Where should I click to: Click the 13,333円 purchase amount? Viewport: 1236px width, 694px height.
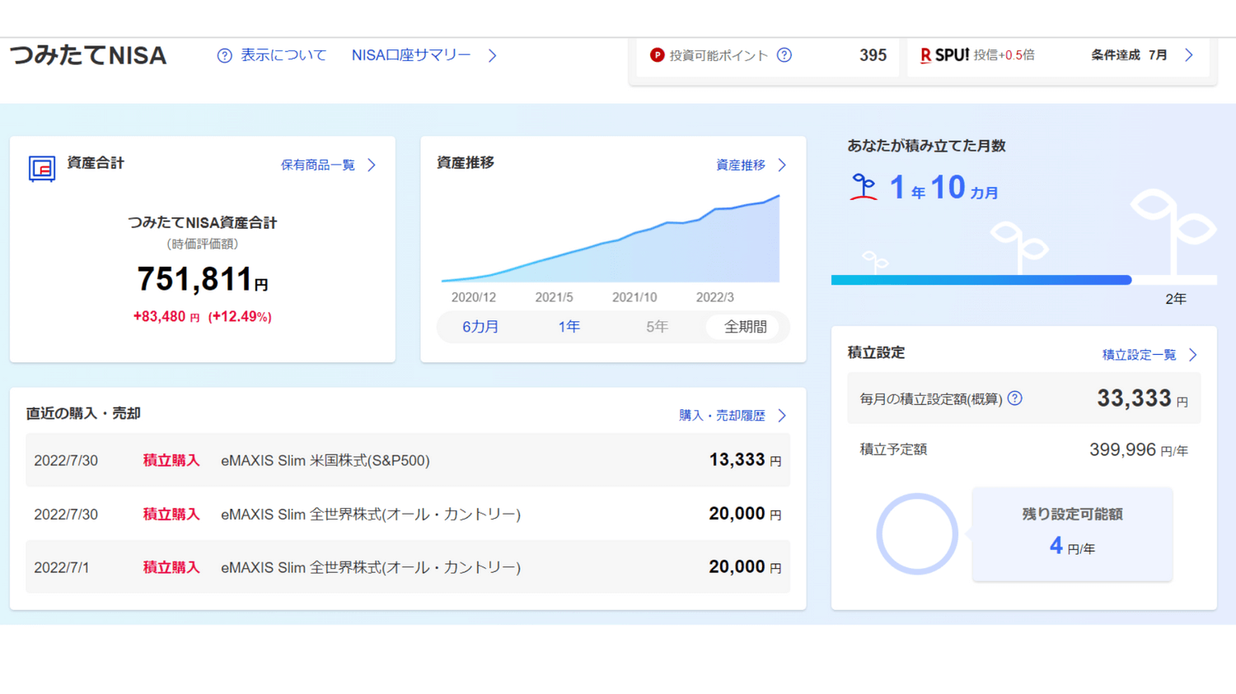click(745, 460)
